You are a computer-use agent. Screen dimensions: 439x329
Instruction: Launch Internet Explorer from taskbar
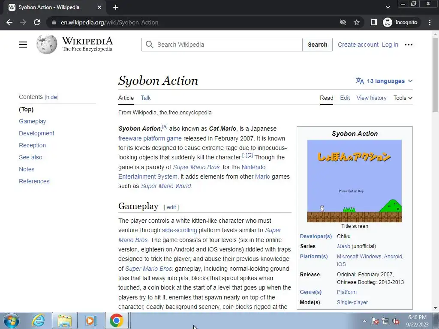coord(38,320)
